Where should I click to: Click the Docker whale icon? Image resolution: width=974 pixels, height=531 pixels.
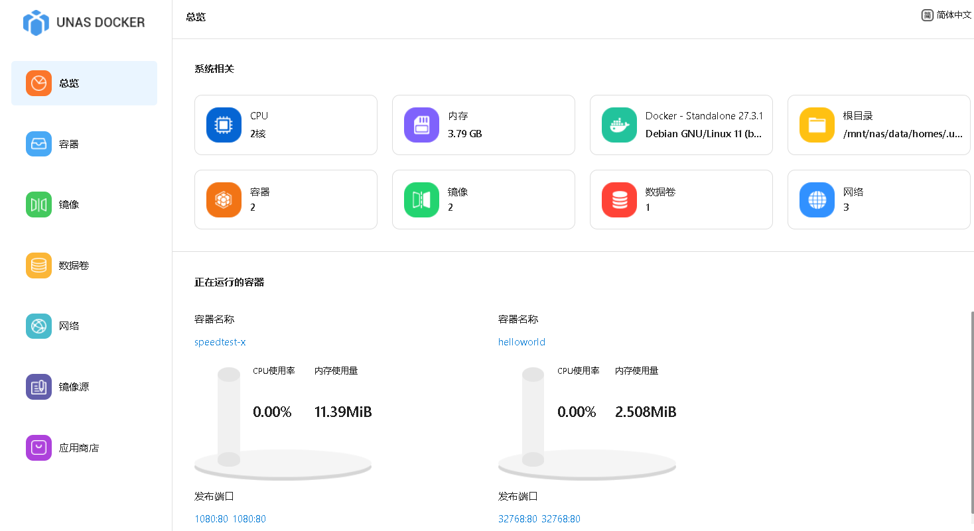pyautogui.click(x=619, y=125)
